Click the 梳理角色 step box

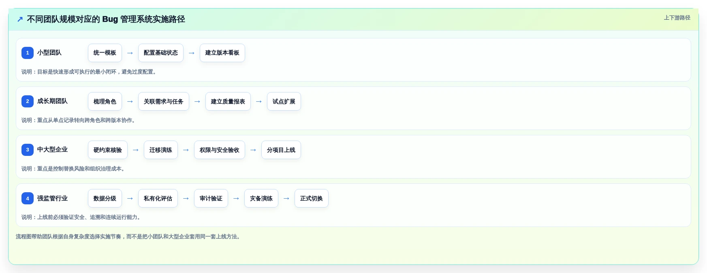point(105,101)
